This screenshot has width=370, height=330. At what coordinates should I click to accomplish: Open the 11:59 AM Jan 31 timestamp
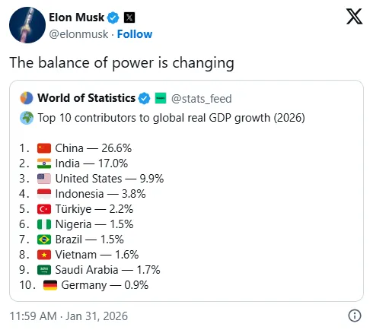69,316
